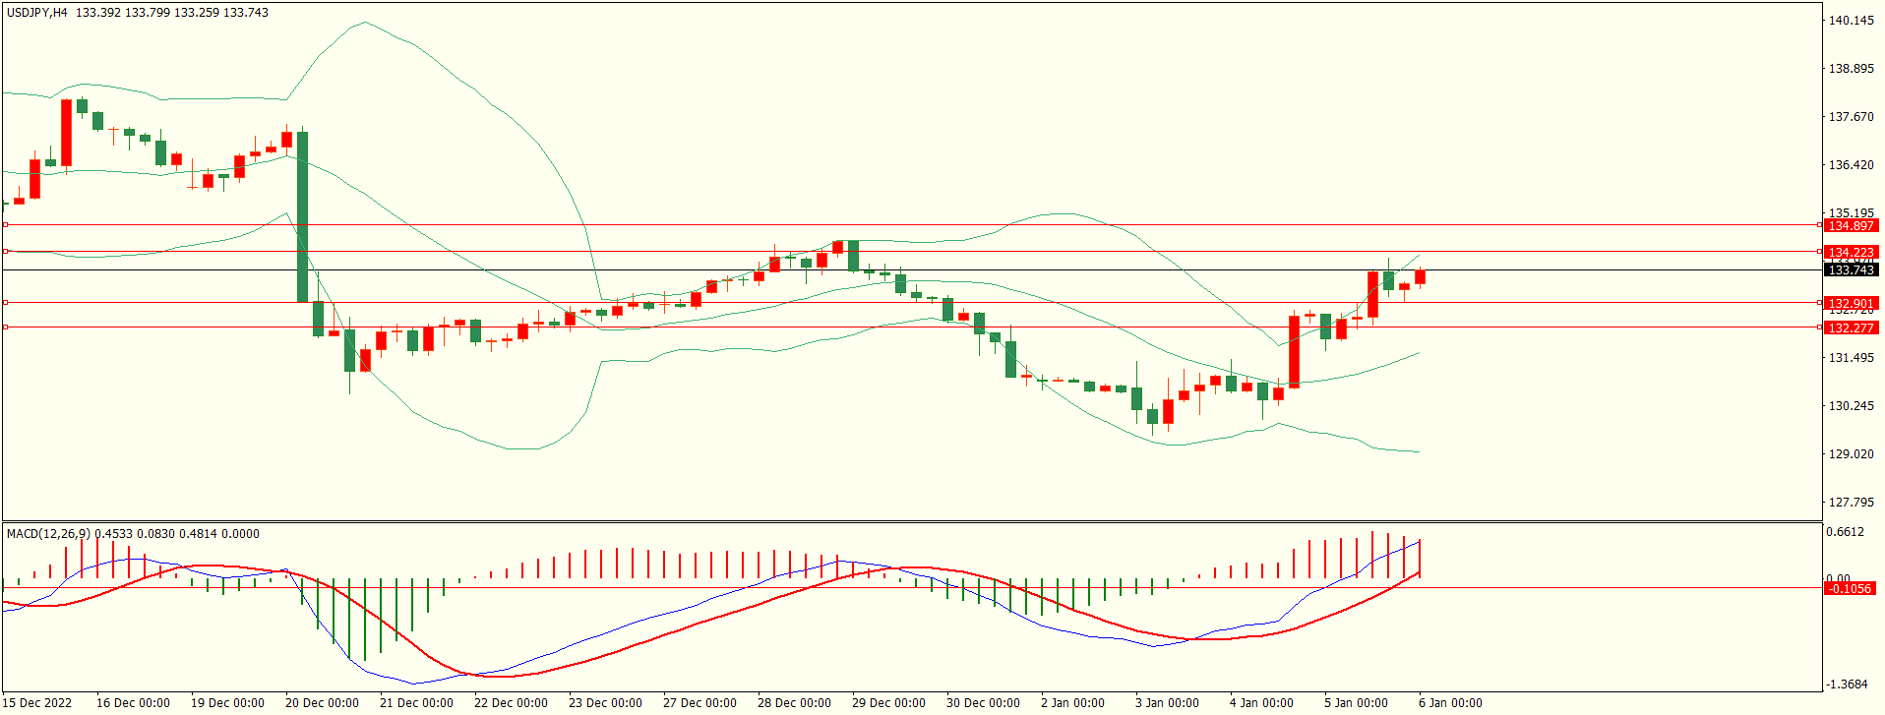Viewport: 1885px width, 715px height.
Task: Select the red 134.897 price level tag
Action: (1851, 226)
